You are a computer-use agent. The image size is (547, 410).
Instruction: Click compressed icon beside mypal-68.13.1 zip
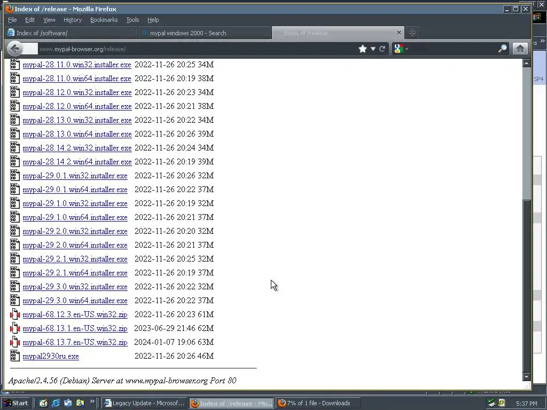(14, 328)
